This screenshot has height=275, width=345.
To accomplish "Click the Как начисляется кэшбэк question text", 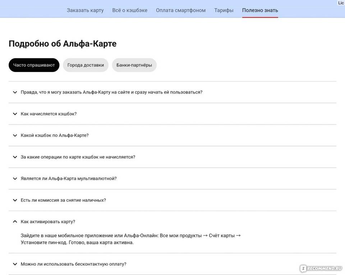I will click(49, 114).
